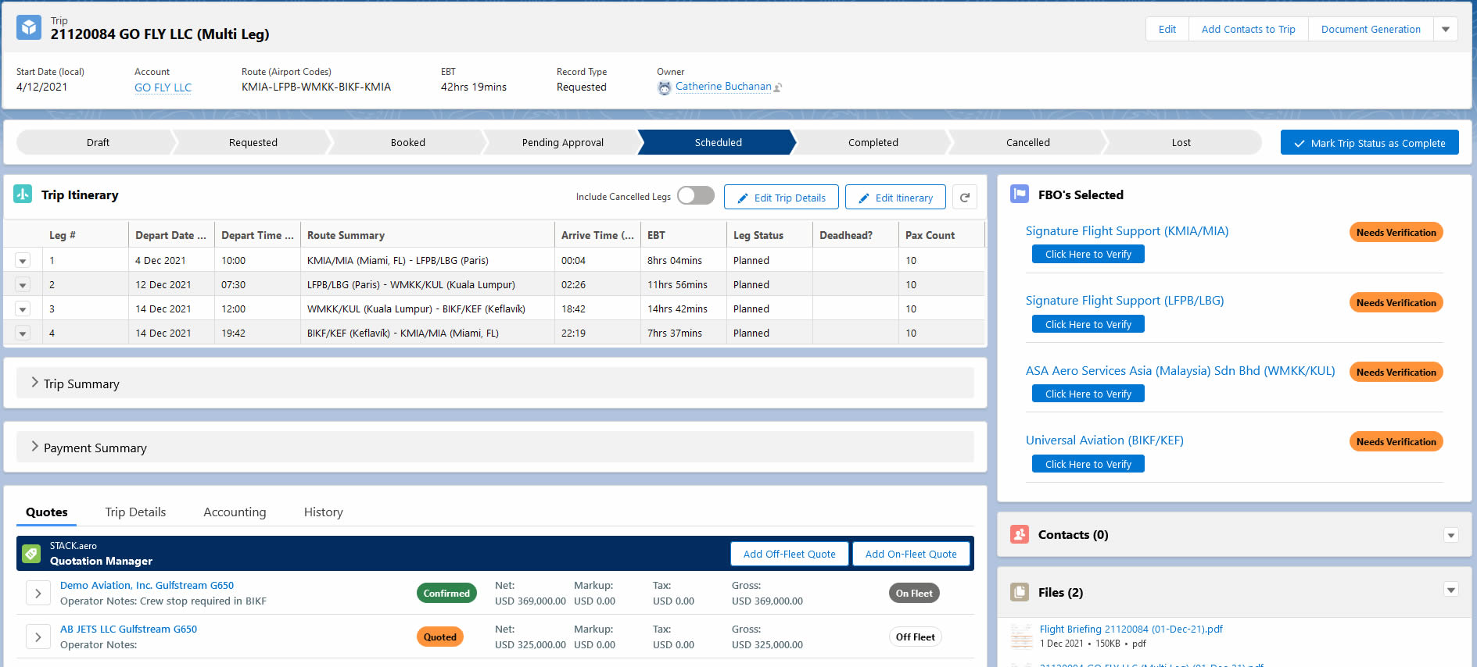Switch to the Quotes tab
This screenshot has width=1477, height=667.
pos(47,512)
